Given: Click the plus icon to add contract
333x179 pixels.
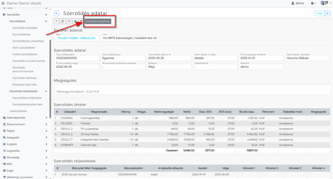Looking at the screenshot, I should coord(57,21).
